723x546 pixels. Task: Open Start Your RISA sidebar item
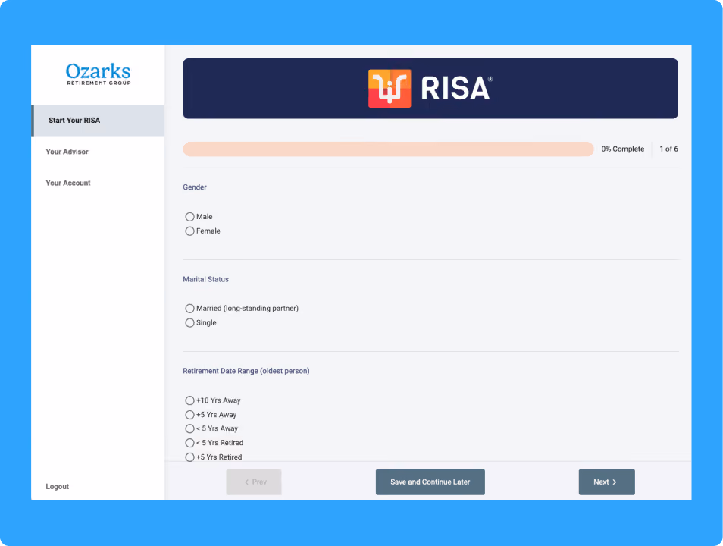click(98, 121)
